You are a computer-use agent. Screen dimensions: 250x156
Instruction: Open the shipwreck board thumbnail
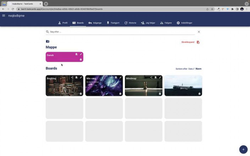point(183,86)
